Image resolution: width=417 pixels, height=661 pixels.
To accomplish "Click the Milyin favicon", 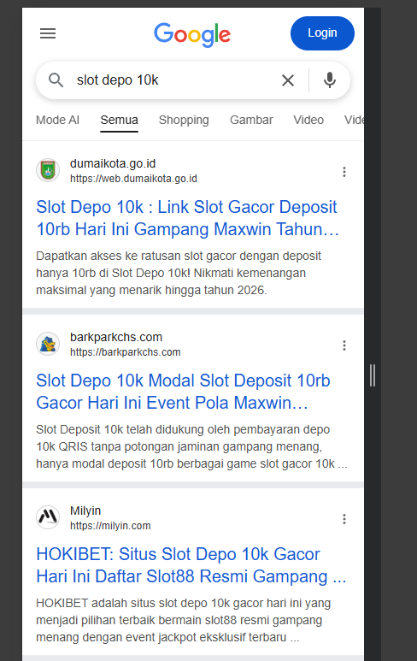I will [x=48, y=517].
